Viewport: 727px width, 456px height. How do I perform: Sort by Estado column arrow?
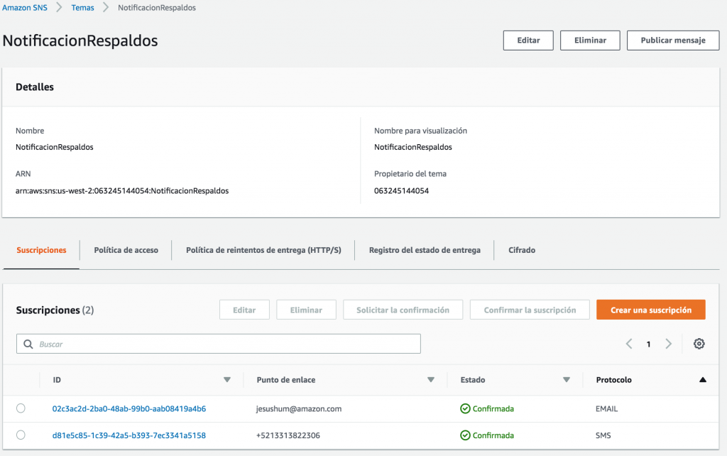click(567, 380)
